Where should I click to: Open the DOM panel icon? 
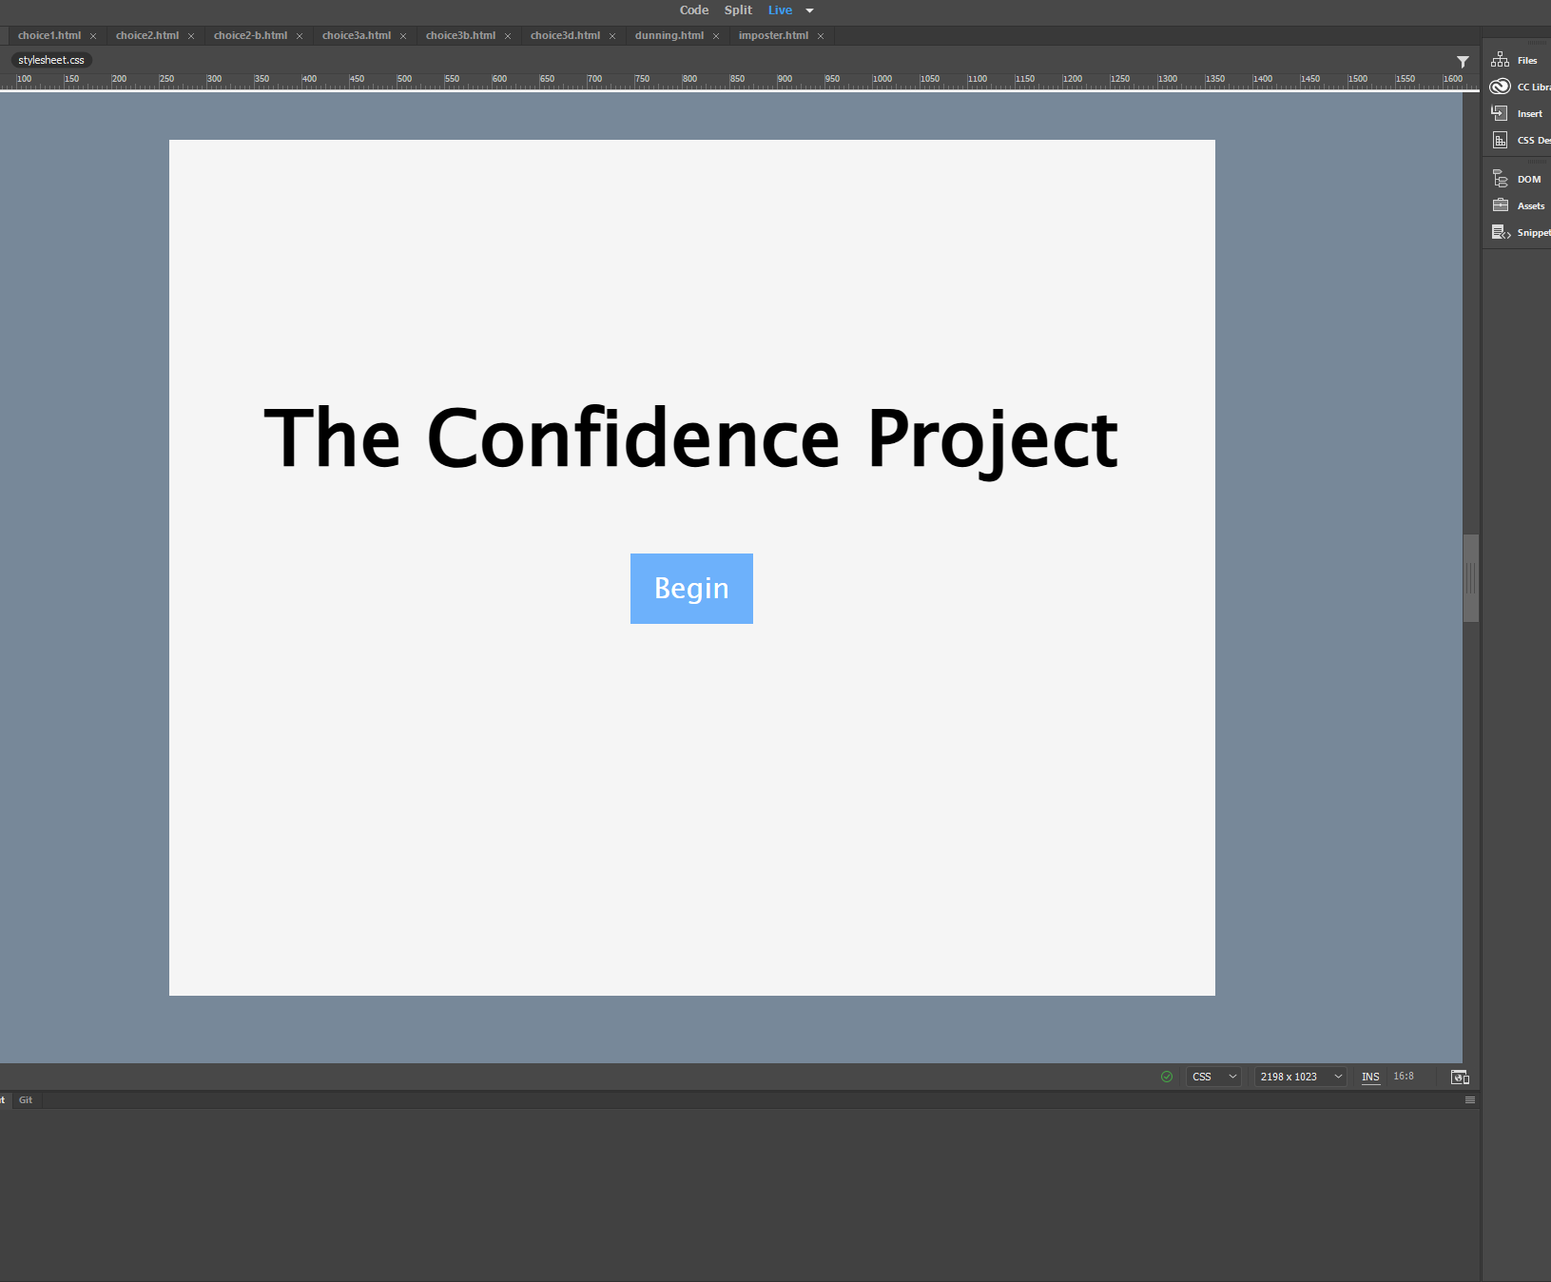pos(1500,179)
